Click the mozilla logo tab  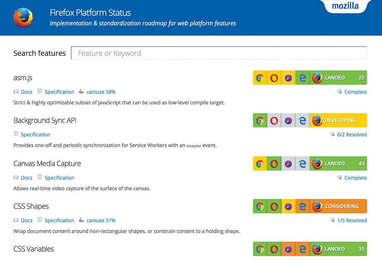point(345,6)
